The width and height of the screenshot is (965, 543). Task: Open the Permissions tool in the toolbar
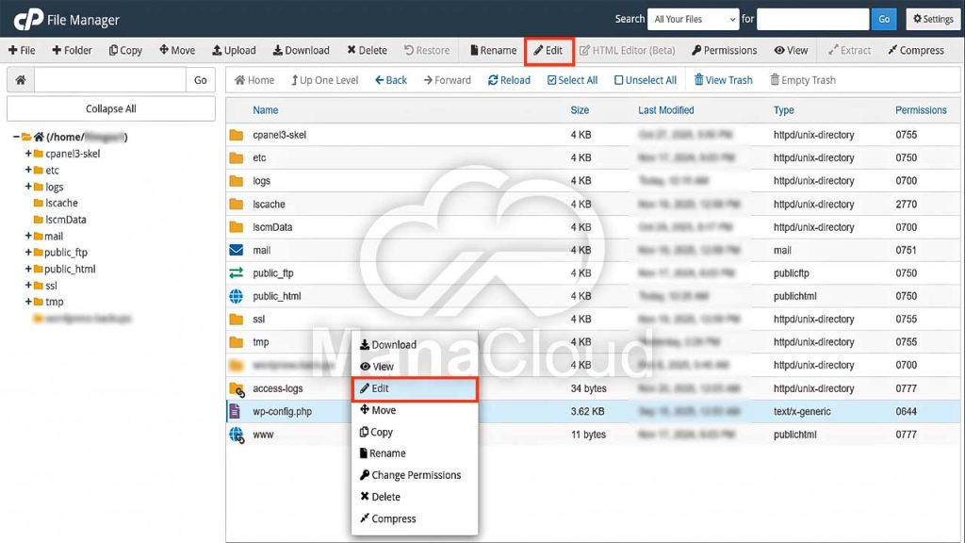724,50
